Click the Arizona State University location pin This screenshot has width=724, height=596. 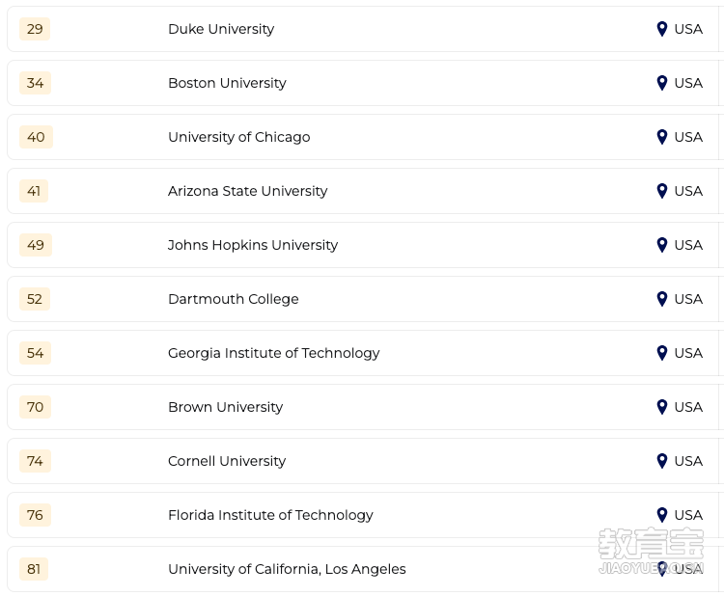(661, 191)
